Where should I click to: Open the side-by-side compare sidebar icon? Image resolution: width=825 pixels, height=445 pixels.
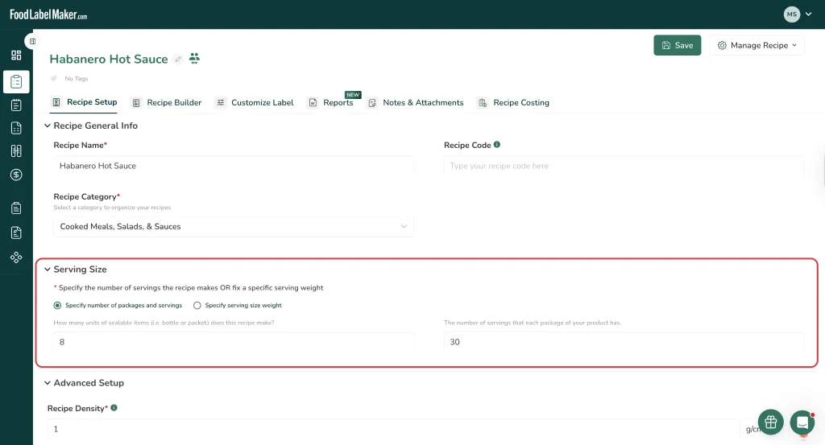click(16, 151)
